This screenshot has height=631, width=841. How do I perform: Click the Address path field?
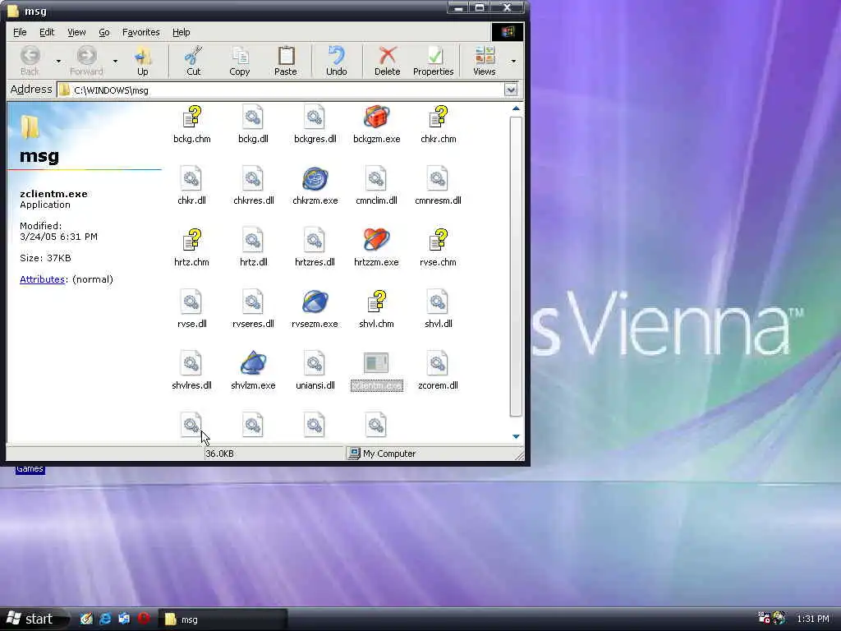tap(281, 90)
